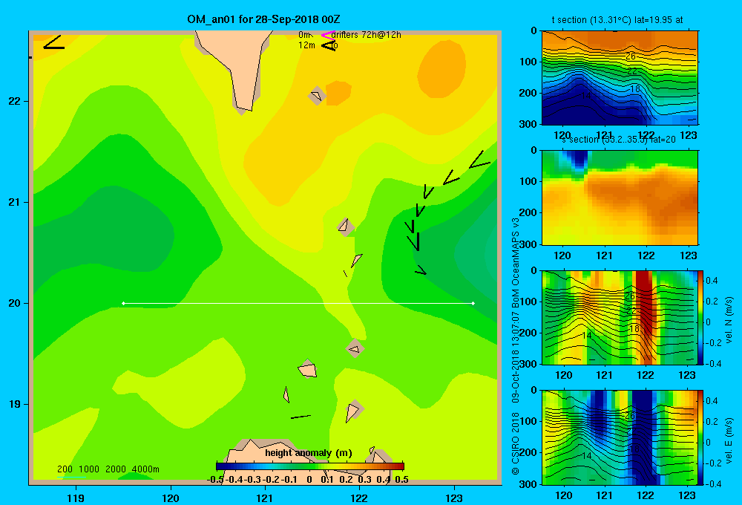Click the height anomaly color bar
The image size is (742, 505).
tap(310, 466)
